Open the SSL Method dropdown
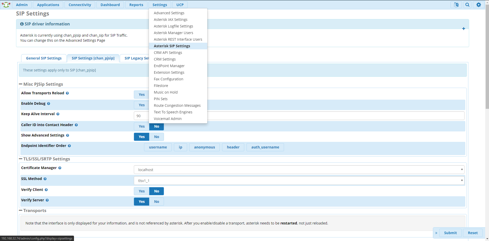 coord(299,180)
